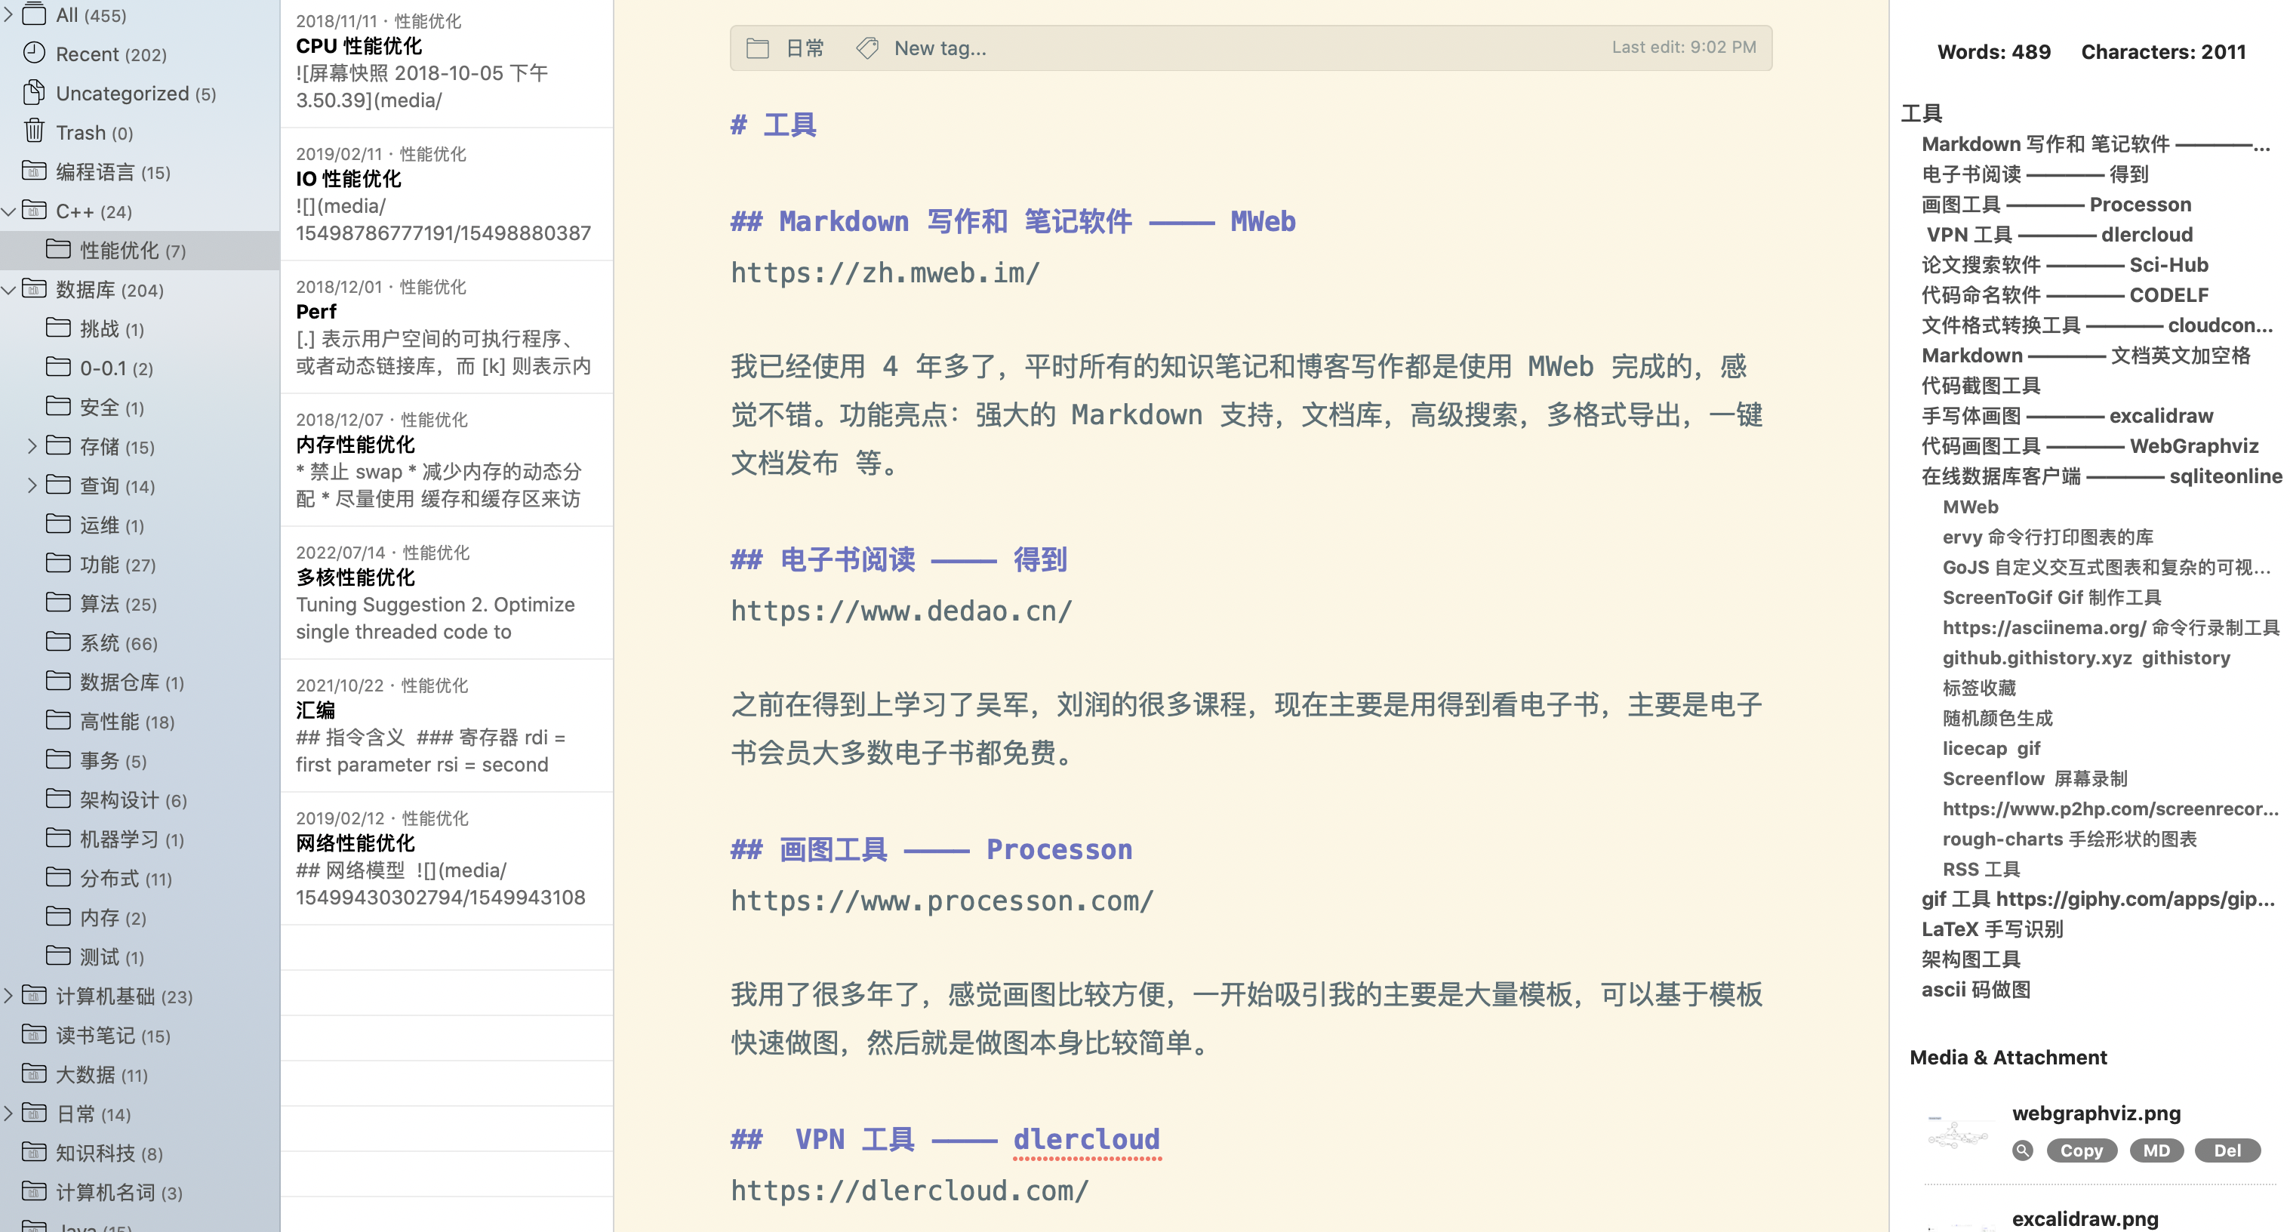Image resolution: width=2290 pixels, height=1232 pixels.
Task: Open the MWeb link https://zh.mweb.im/
Action: (x=885, y=272)
